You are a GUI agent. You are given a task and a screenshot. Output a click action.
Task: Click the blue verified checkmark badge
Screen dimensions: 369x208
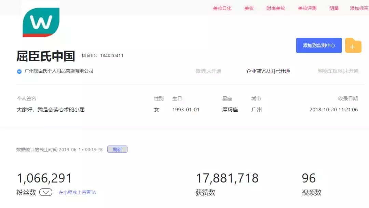(x=19, y=71)
